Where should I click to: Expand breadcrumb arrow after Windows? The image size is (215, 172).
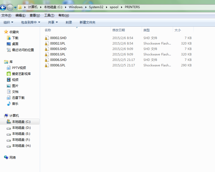[x=86, y=7]
